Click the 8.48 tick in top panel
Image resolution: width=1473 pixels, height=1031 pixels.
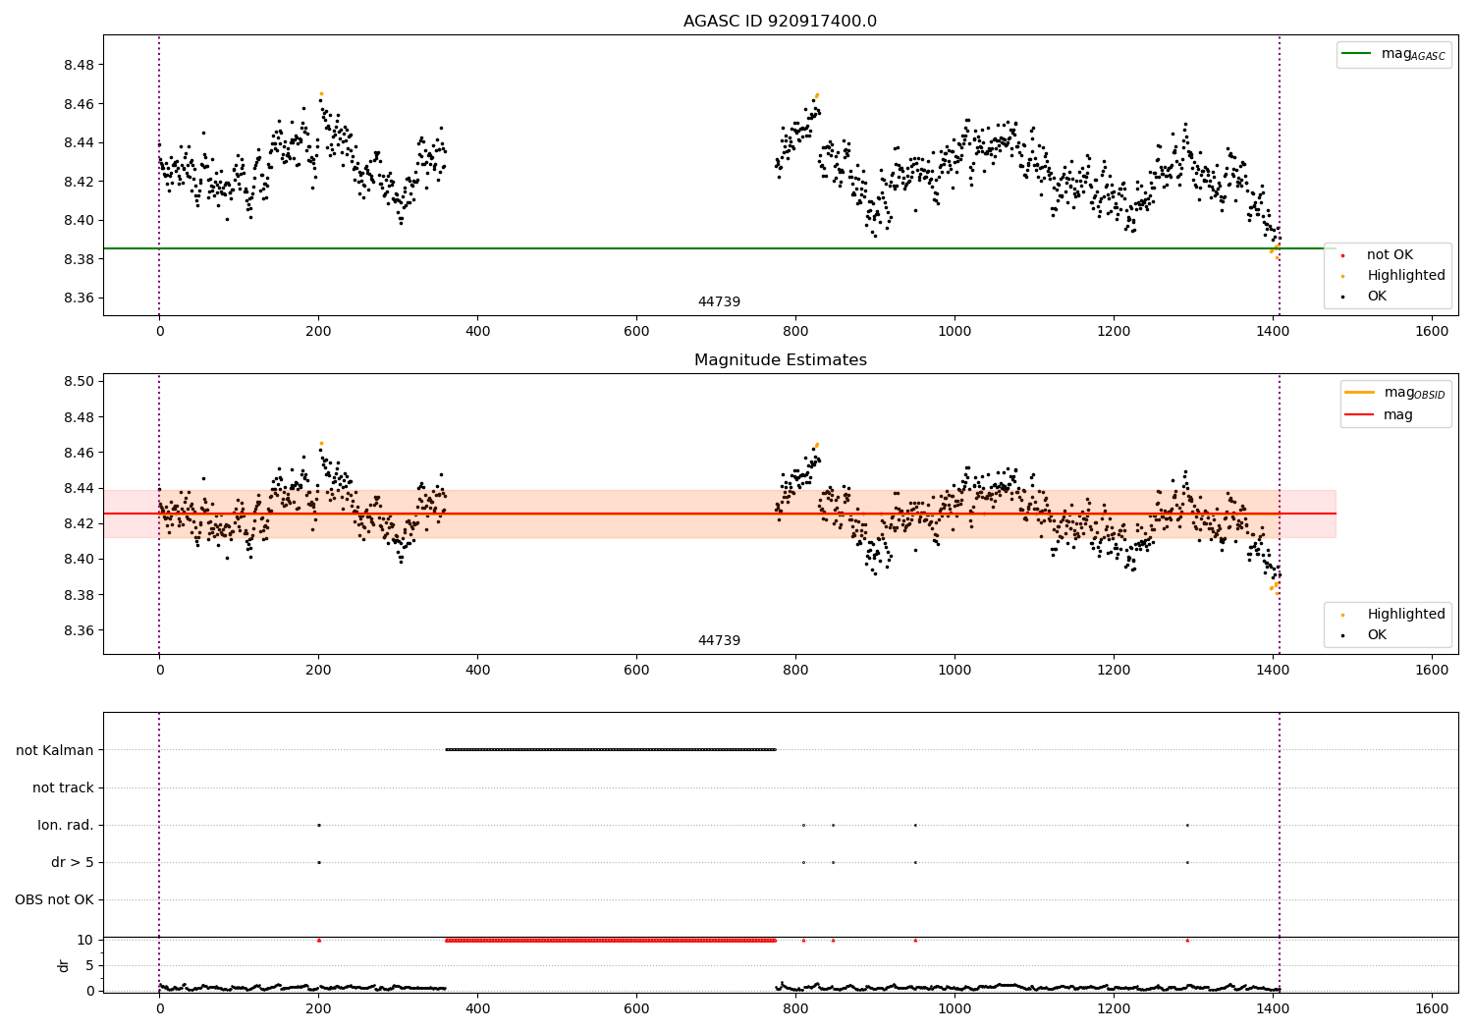(79, 65)
